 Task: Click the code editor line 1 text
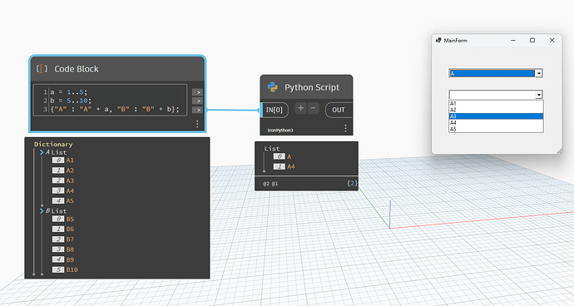pos(69,92)
